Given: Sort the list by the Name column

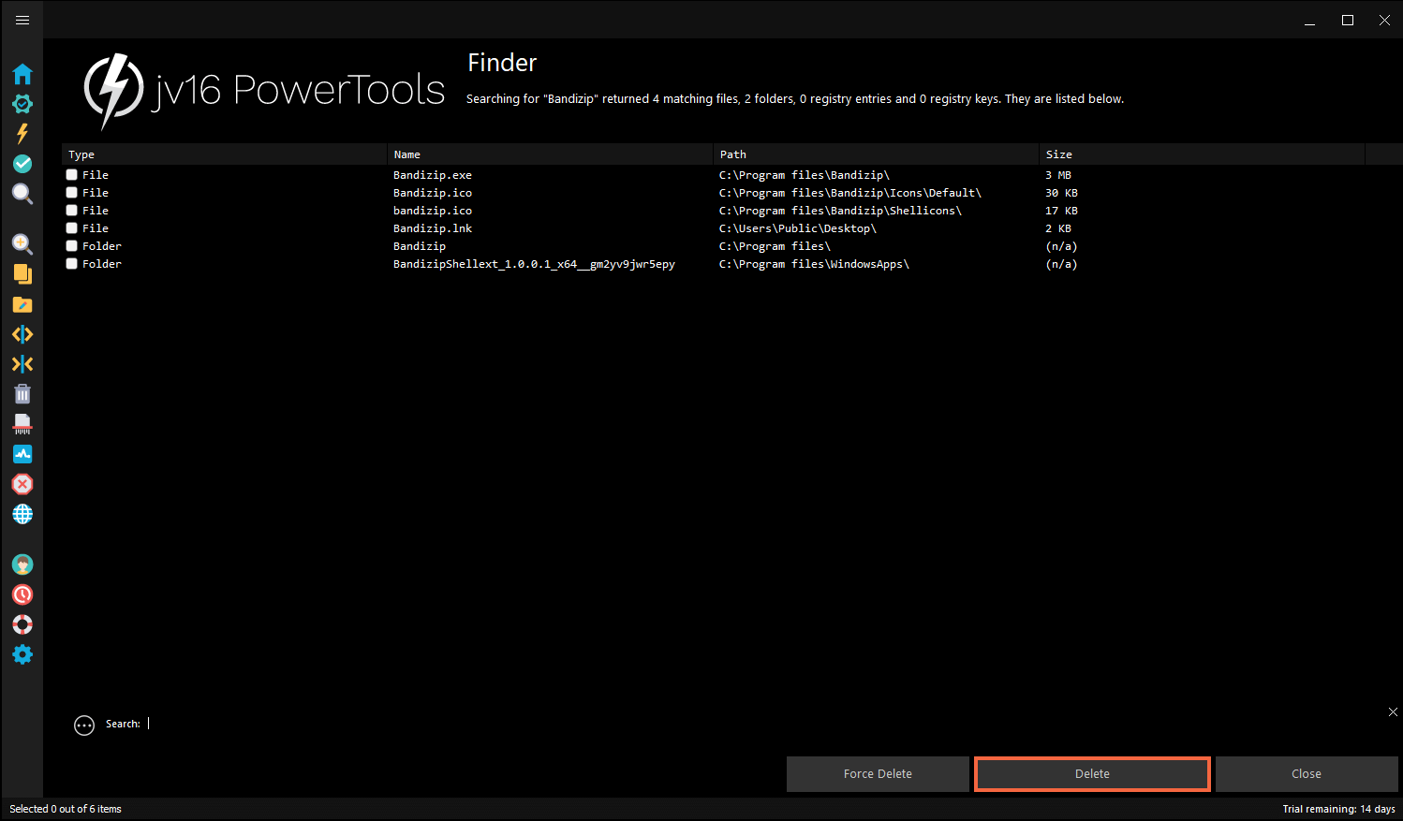Looking at the screenshot, I should [x=551, y=154].
